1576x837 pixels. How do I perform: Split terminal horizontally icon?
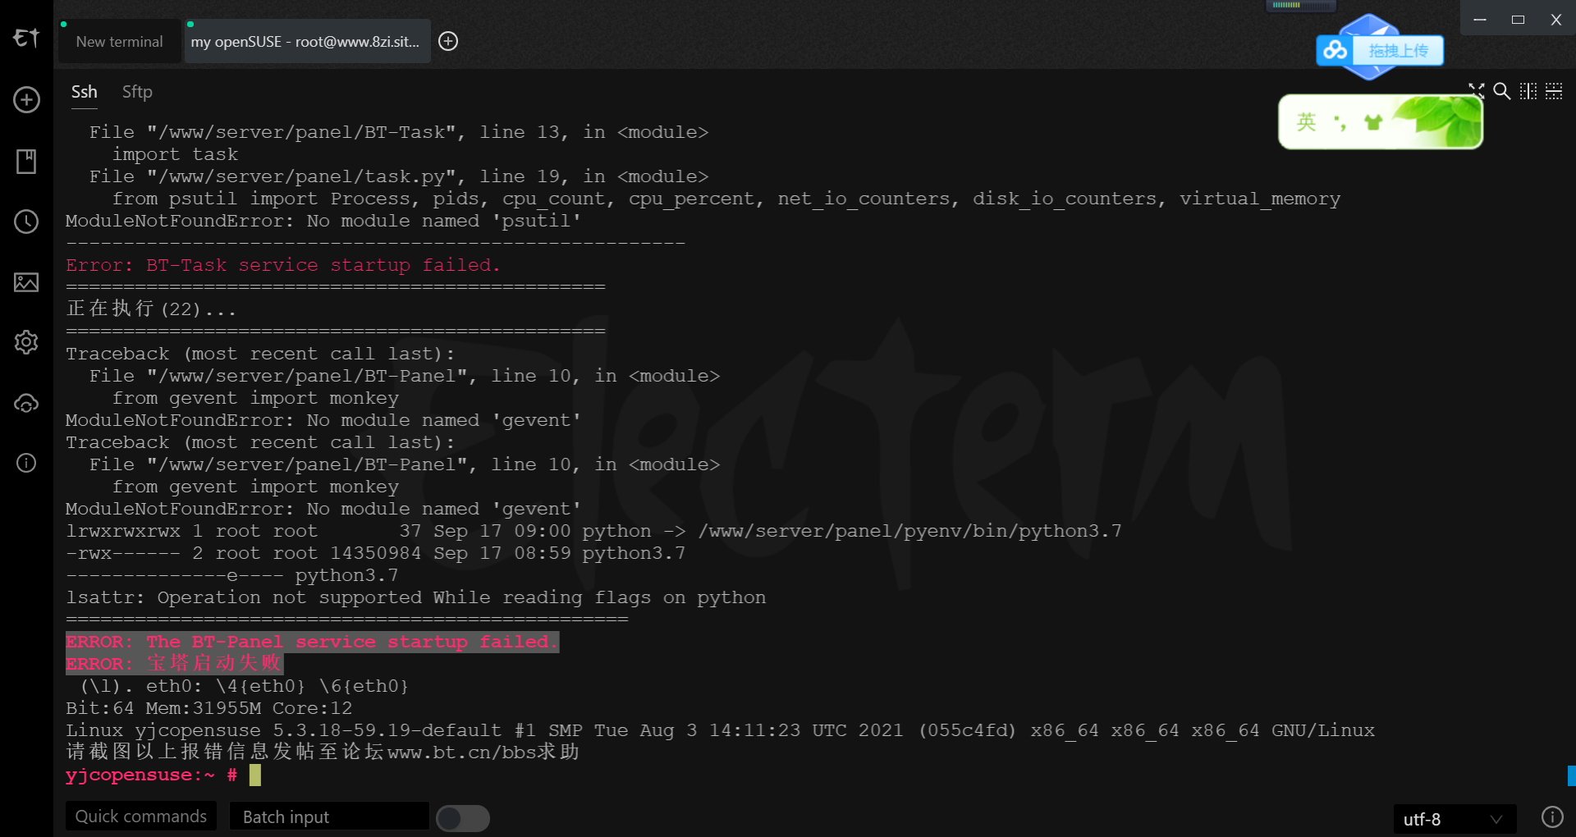tap(1554, 91)
